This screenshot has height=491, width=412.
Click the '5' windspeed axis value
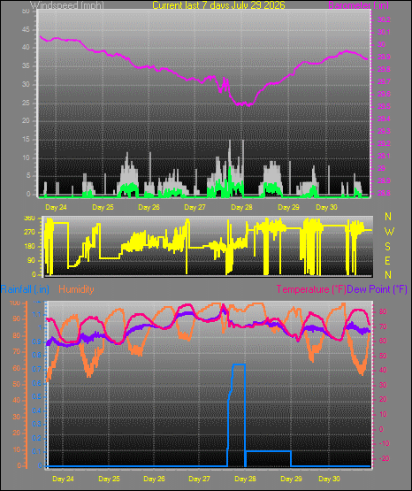point(28,176)
